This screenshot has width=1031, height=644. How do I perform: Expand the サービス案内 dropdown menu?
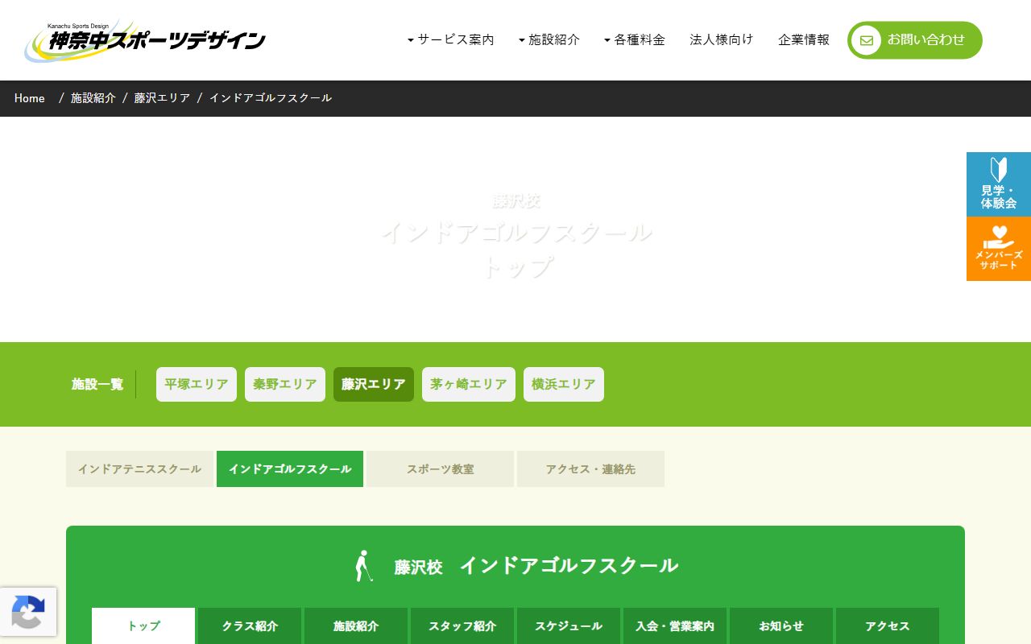click(x=451, y=39)
